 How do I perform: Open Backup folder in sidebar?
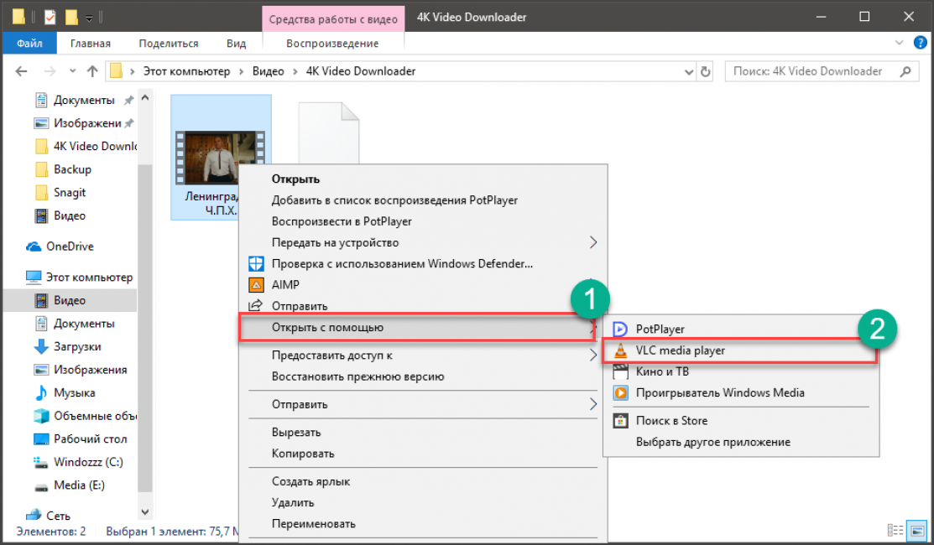coord(72,169)
